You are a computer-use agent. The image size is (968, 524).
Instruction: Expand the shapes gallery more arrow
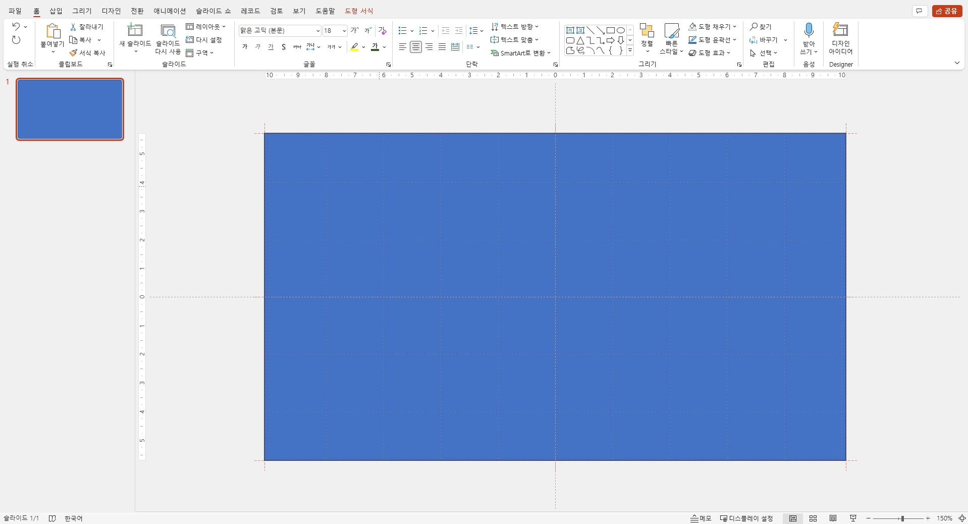pos(630,50)
